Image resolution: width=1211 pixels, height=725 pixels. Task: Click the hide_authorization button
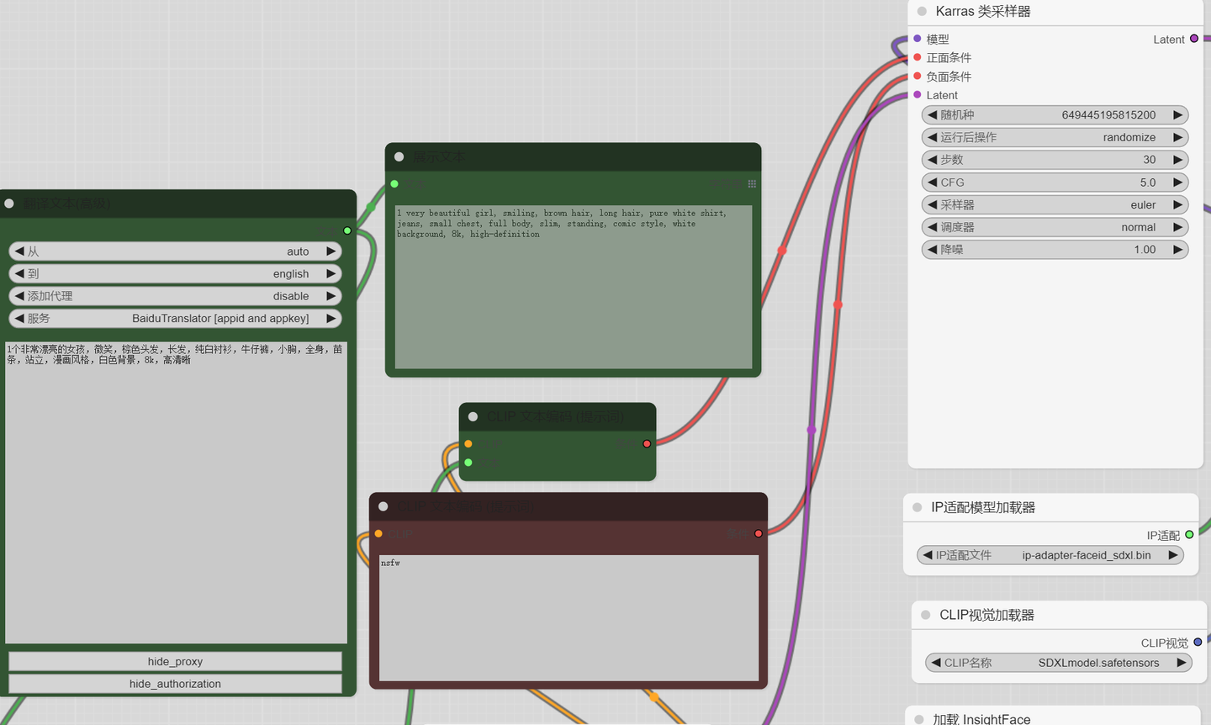tap(175, 684)
